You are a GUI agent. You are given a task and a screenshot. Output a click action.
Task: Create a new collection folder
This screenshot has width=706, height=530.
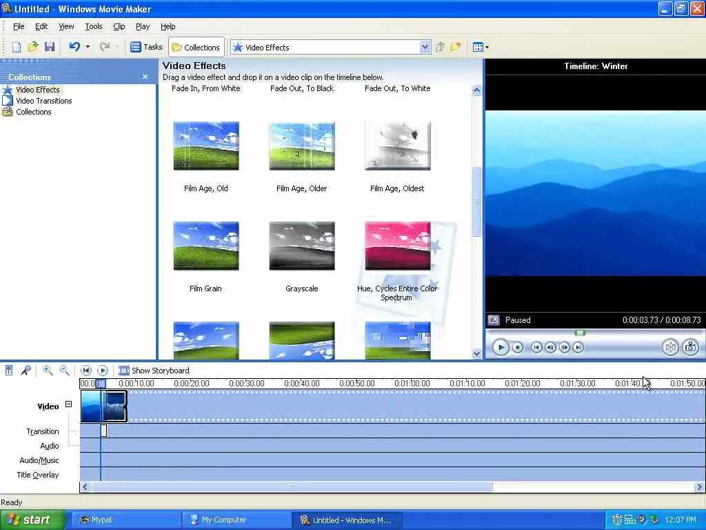(456, 47)
